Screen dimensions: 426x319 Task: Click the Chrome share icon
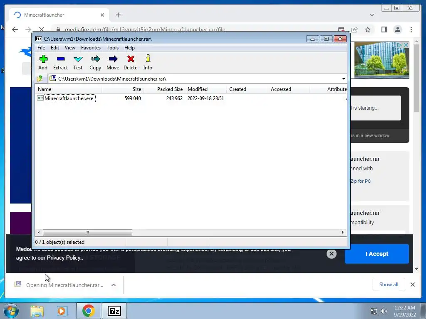pyautogui.click(x=354, y=29)
